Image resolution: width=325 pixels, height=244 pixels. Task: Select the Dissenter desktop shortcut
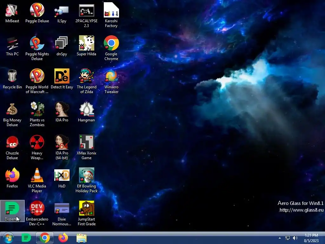(12, 211)
